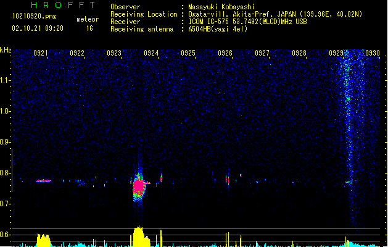Viewport: 388px width, 247px height.
Task: Click the large magenta meteor echo blob
Action: coord(139,186)
